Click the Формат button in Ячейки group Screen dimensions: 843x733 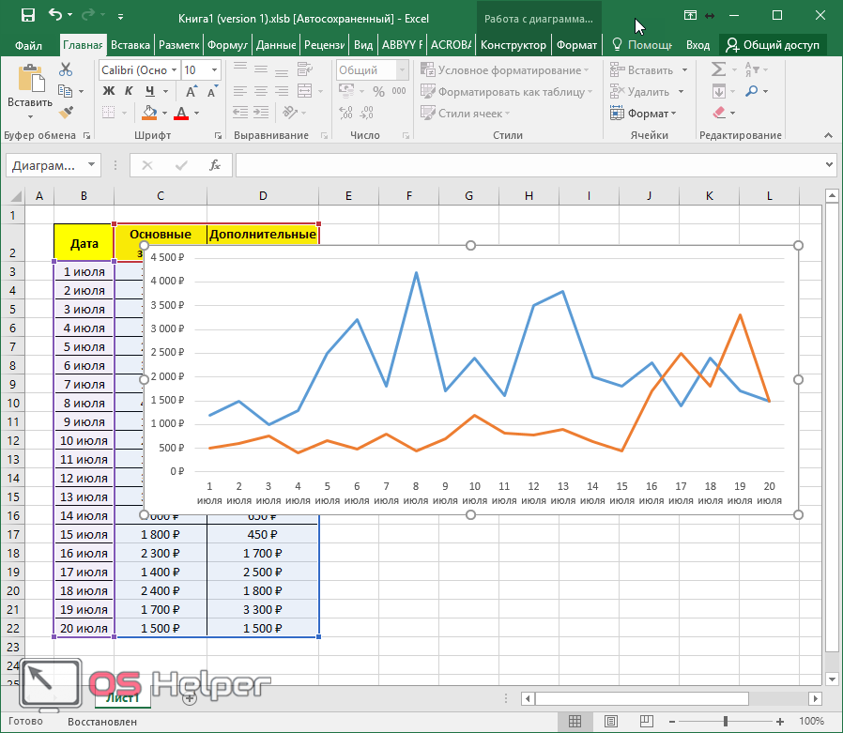tap(648, 114)
